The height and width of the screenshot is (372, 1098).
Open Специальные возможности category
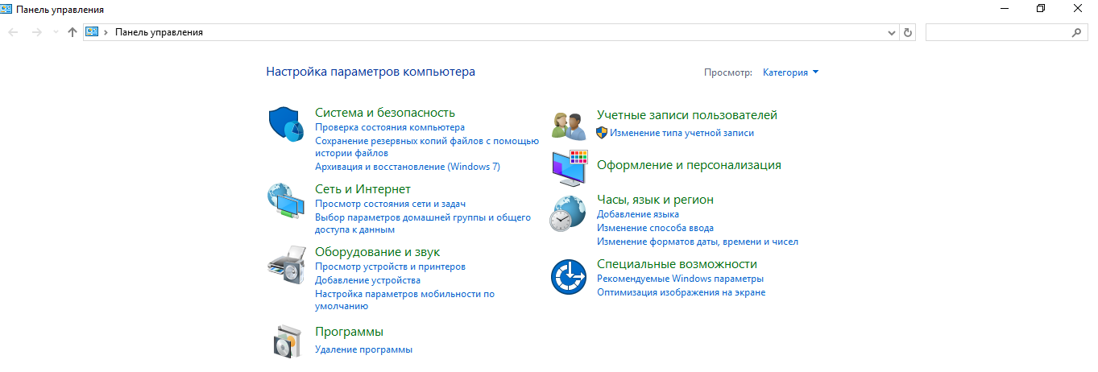677,264
